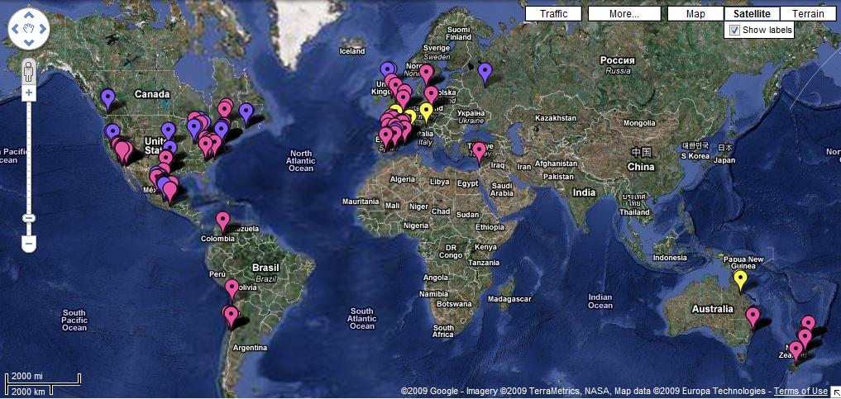Pan the map down with the arrow control
The width and height of the screenshot is (841, 399).
pos(29,42)
